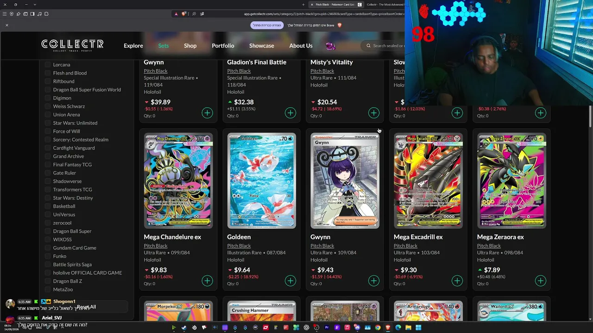Open the Goldeen card image
Image resolution: width=593 pixels, height=333 pixels.
[x=262, y=181]
